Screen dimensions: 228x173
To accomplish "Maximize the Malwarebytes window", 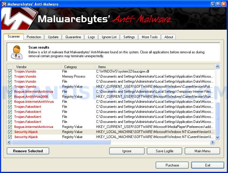I will coord(218,4).
